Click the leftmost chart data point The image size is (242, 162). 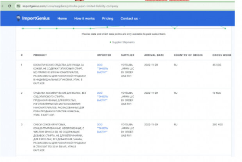pyautogui.click(x=23, y=28)
